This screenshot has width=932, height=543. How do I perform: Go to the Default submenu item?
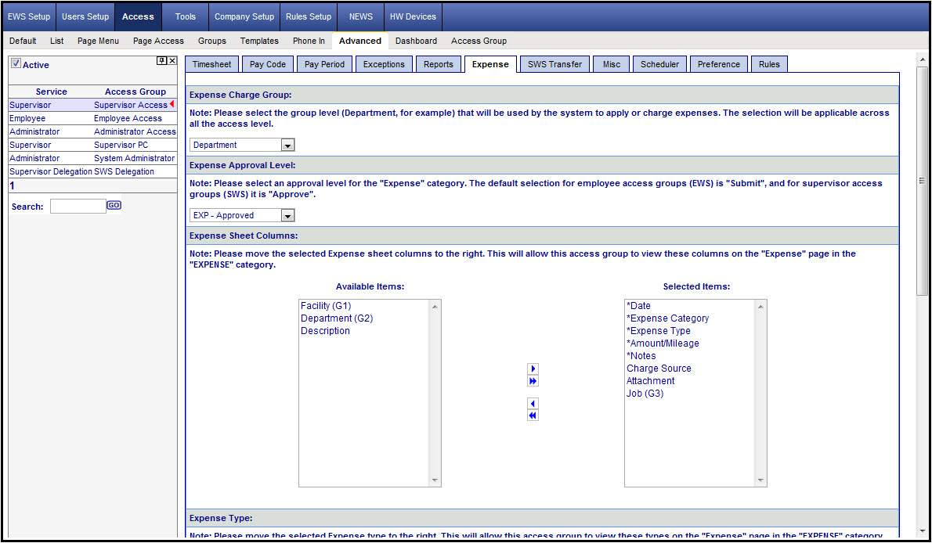click(23, 41)
